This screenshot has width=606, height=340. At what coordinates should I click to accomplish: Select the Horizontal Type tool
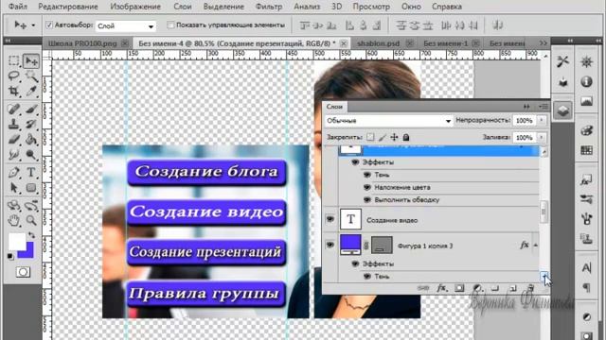[31, 173]
